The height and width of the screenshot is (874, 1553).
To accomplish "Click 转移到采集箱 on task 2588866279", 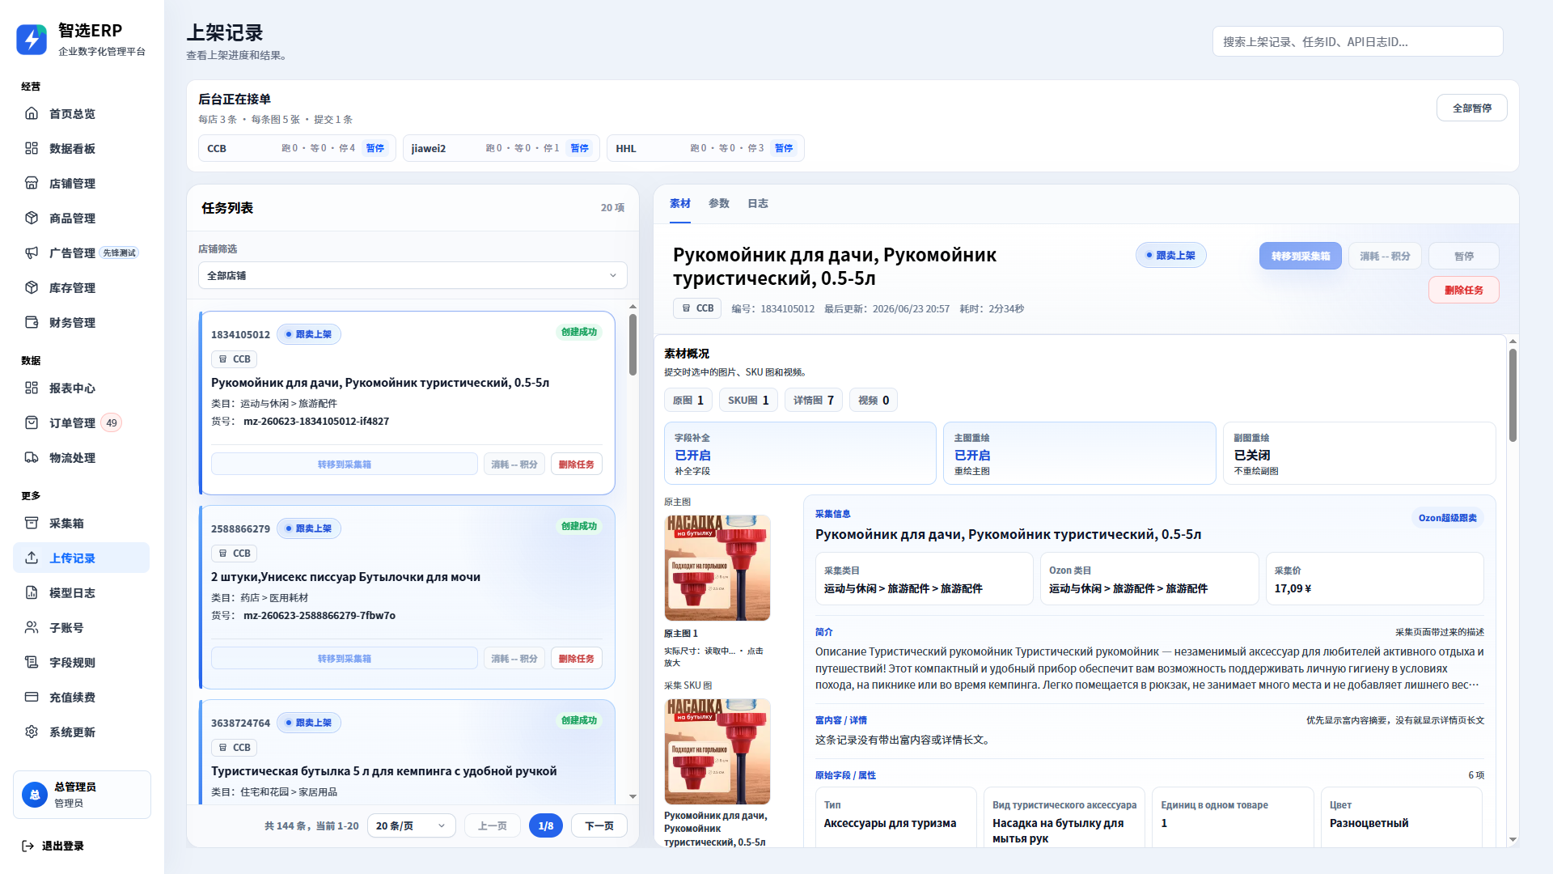I will pos(345,658).
